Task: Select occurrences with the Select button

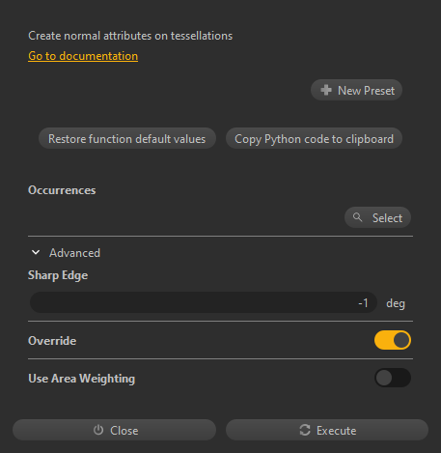Action: coord(377,217)
